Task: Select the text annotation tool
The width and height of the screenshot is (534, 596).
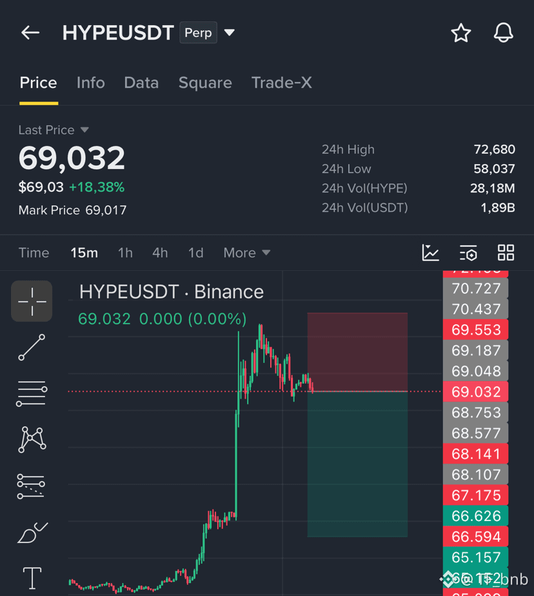Action: pyautogui.click(x=32, y=578)
